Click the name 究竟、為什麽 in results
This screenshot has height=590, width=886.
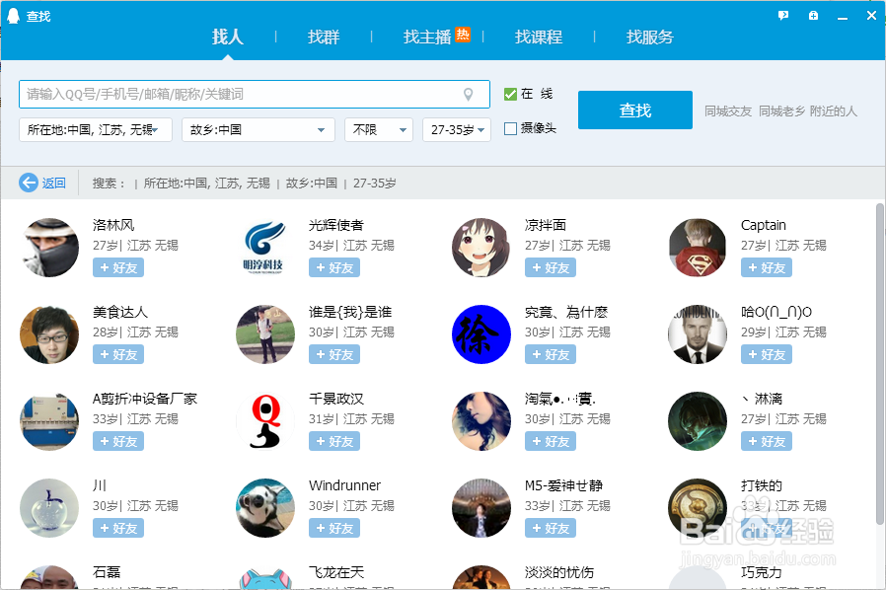[566, 312]
